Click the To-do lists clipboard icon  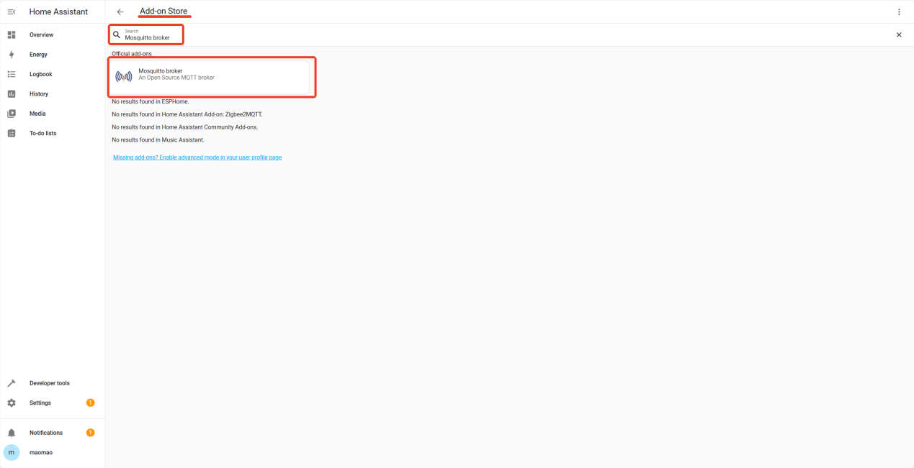(x=12, y=133)
